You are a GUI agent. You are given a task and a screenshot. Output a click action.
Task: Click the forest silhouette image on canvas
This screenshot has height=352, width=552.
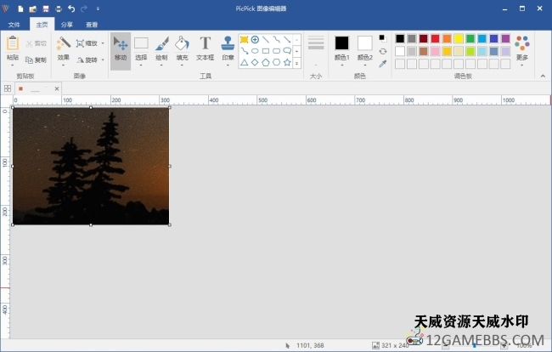[x=91, y=166]
